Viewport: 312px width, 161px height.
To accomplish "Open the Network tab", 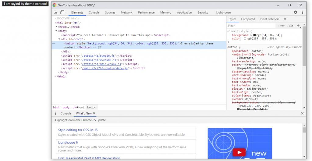I will pos(126,12).
